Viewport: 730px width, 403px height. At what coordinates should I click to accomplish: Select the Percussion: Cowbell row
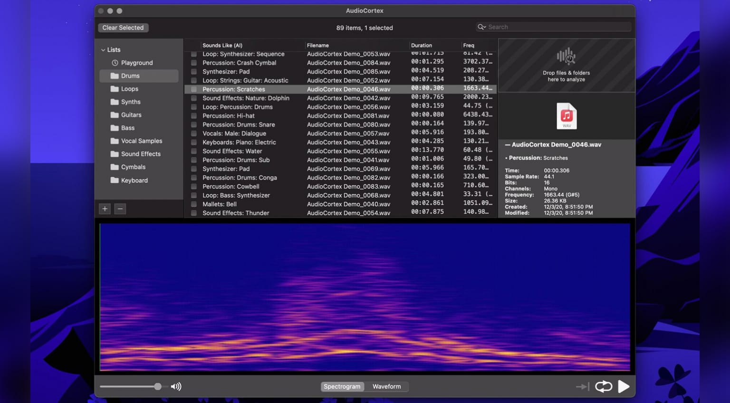tap(340, 186)
